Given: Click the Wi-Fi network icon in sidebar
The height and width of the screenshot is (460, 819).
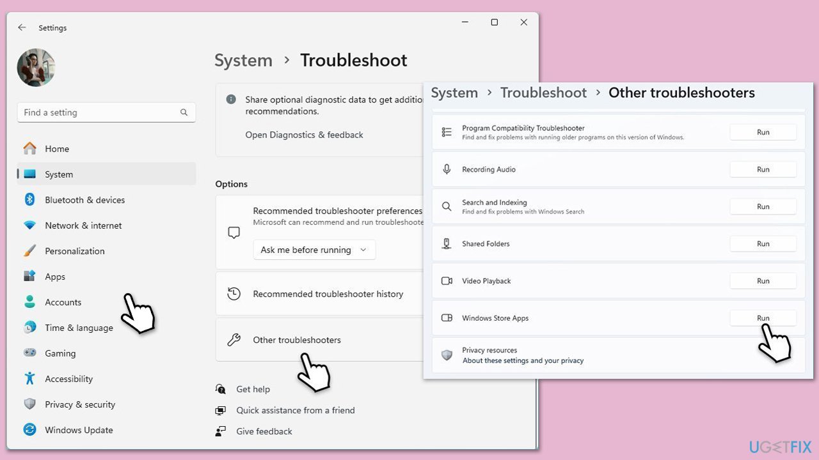Looking at the screenshot, I should click(29, 226).
